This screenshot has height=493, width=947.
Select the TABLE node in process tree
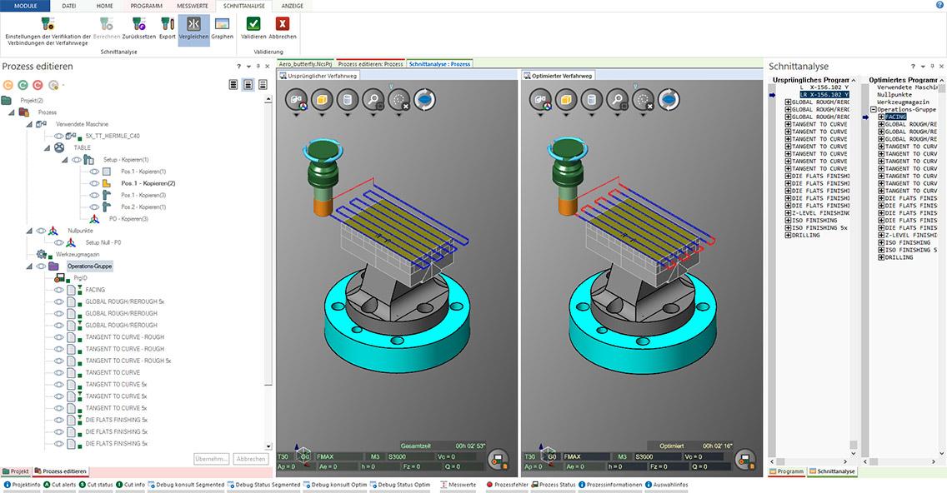[x=83, y=147]
